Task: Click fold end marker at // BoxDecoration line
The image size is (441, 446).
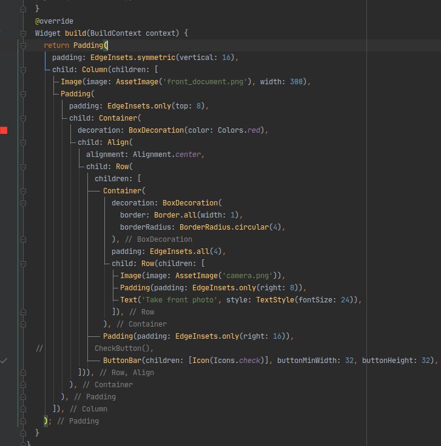Action: point(23,239)
